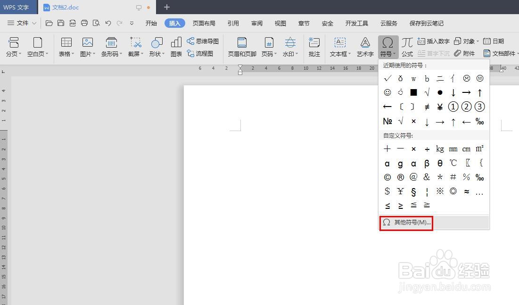Viewport: 519px width, 305px height.
Task: Click the WPS 文字 home tab
Action: (x=19, y=7)
